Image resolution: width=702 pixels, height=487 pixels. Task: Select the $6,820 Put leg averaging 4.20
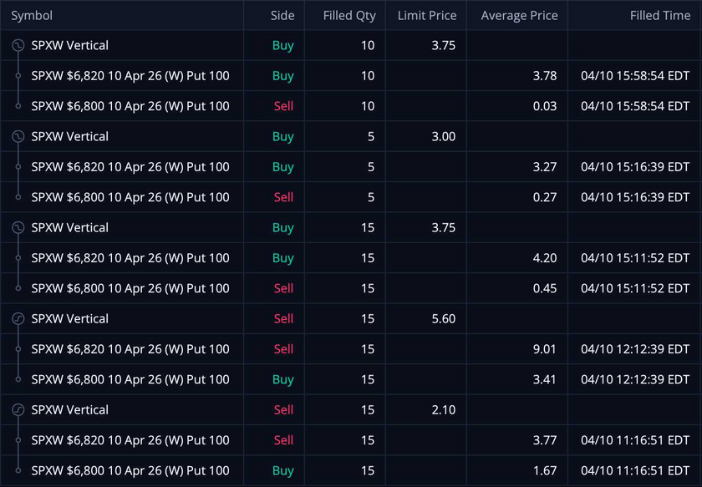[130, 258]
